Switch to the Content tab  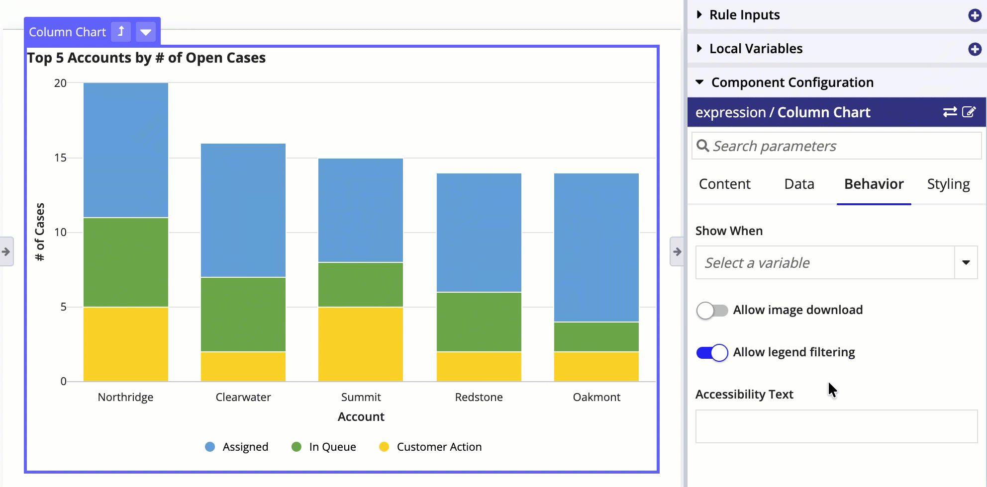click(x=724, y=184)
